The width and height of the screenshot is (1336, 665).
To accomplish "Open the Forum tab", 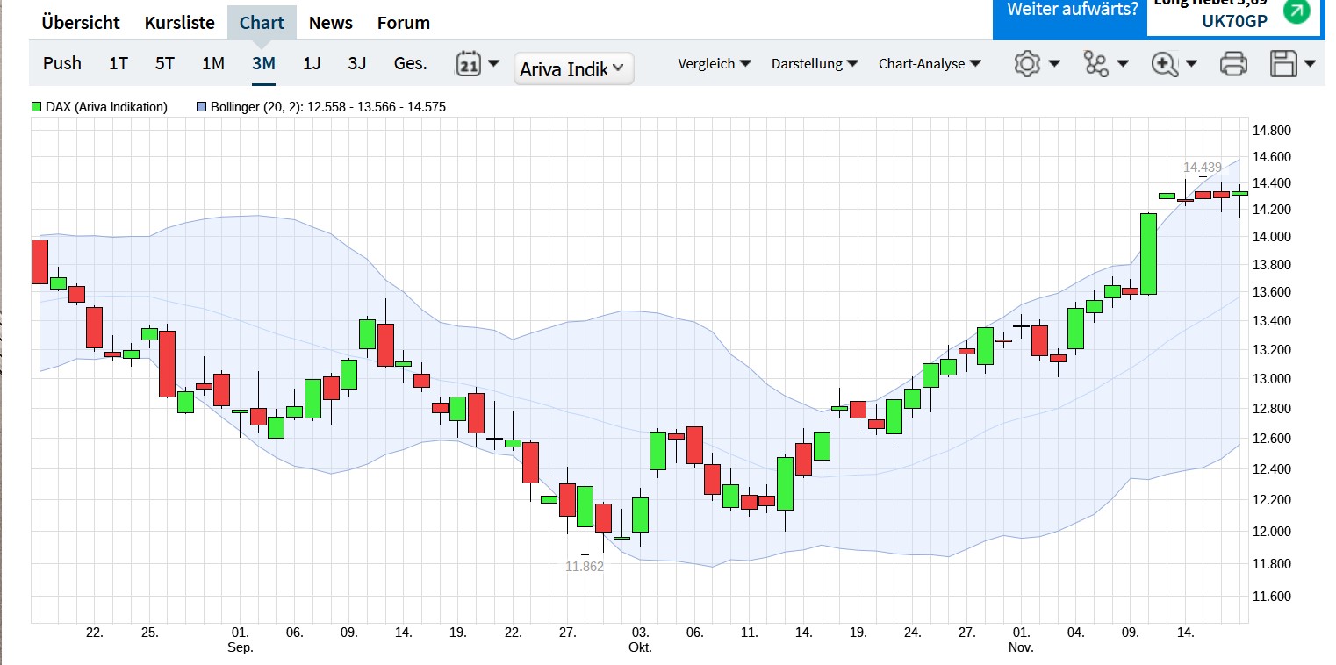I will coord(404,23).
